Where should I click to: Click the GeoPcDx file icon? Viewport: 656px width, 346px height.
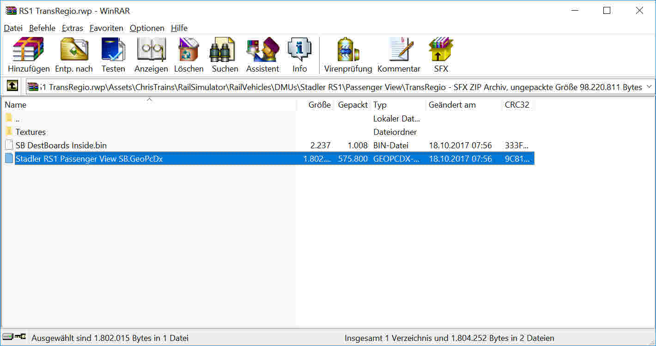coord(9,158)
